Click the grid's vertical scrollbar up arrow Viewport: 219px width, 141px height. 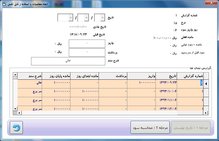[15, 75]
